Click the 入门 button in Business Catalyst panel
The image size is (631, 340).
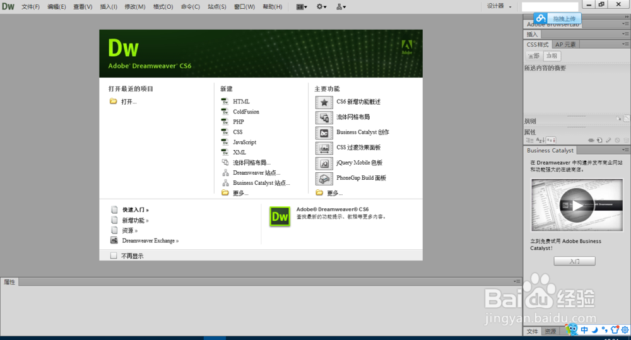pos(574,261)
